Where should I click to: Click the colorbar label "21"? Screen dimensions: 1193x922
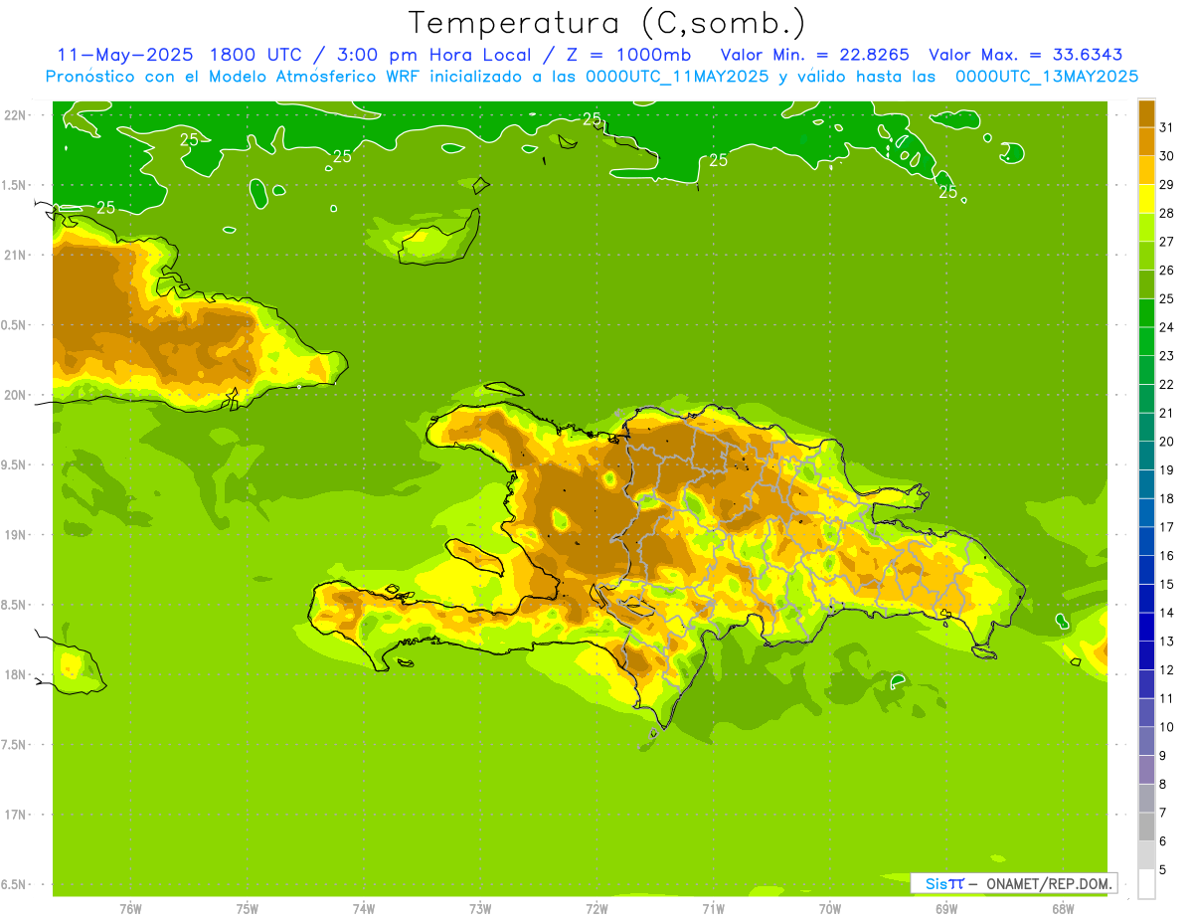(1168, 413)
